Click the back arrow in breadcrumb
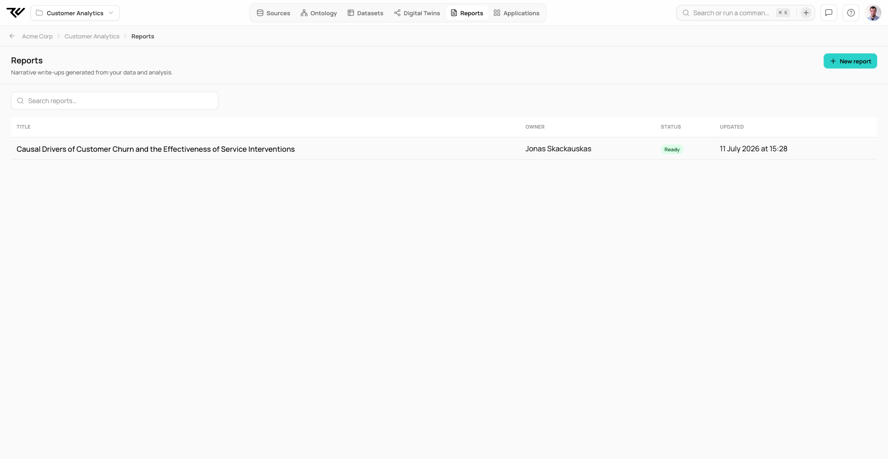 12,36
